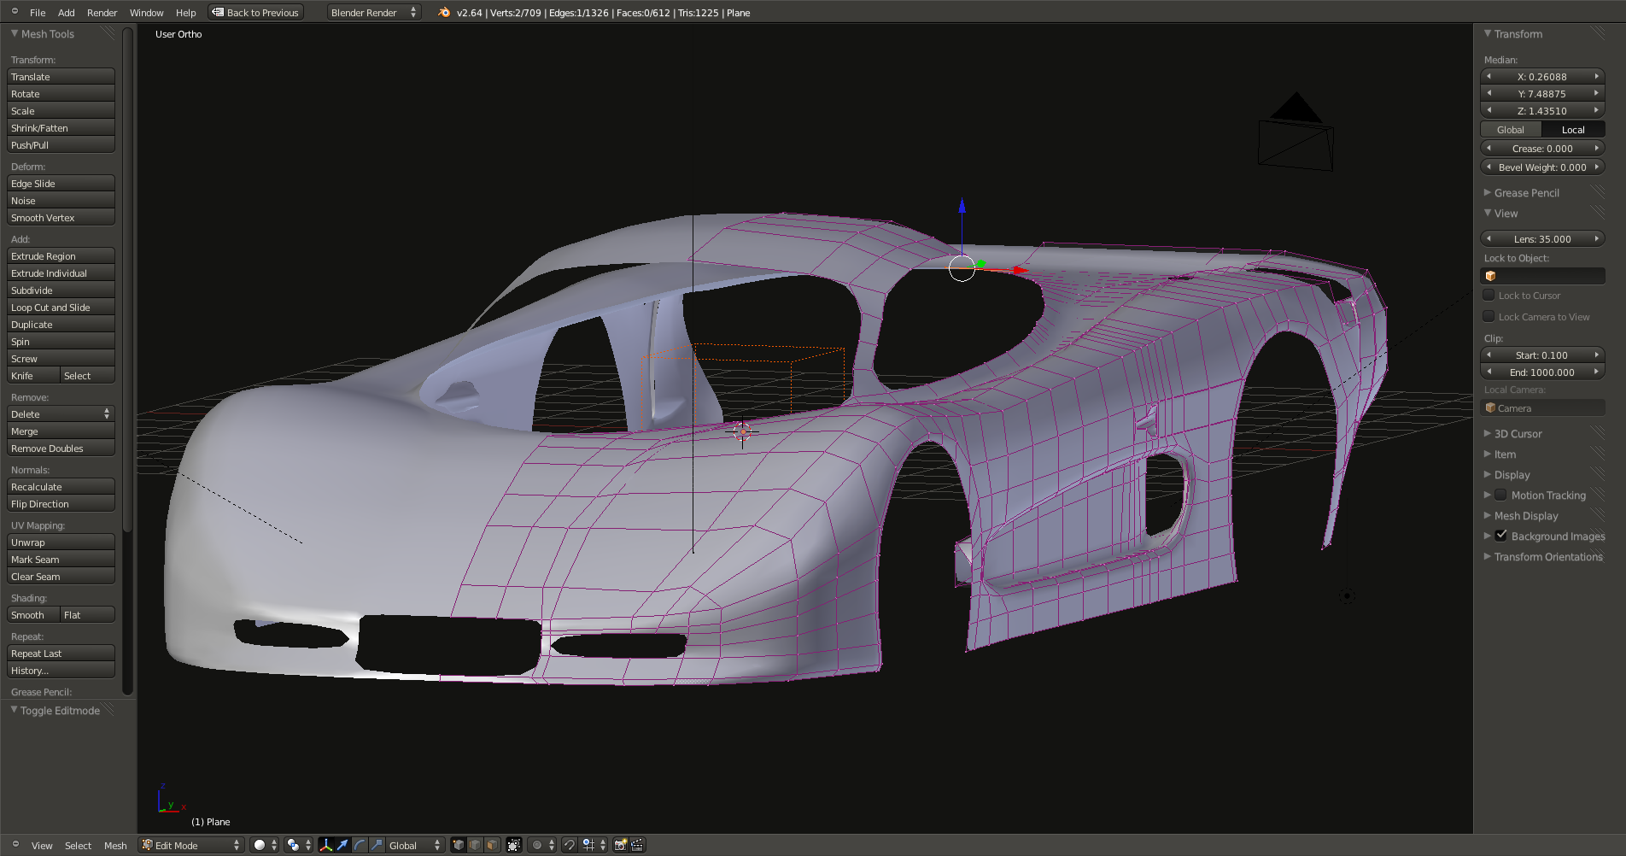The height and width of the screenshot is (856, 1626).
Task: Open the Select menu in viewport header
Action: [78, 846]
